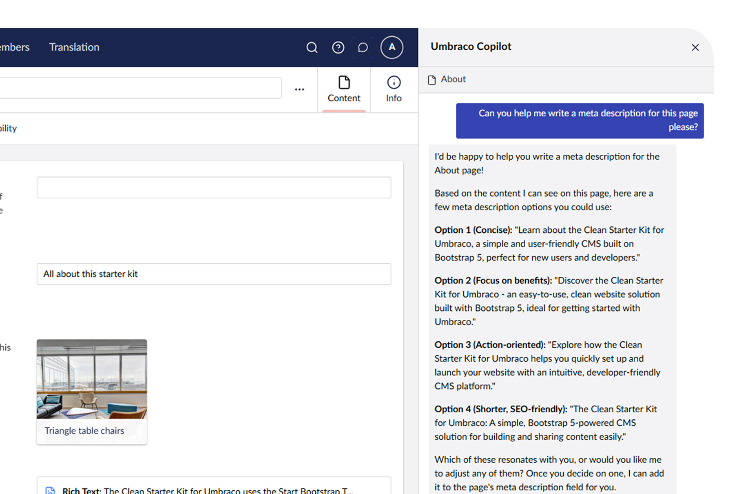The image size is (739, 494).
Task: Click the user avatar labeled A
Action: pos(391,47)
